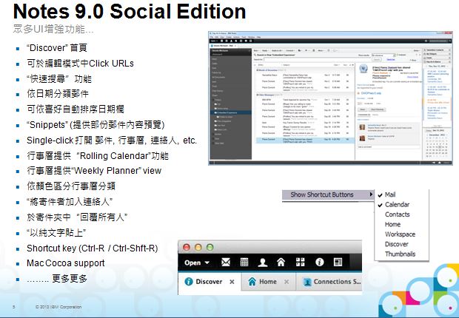Click the title Notes 9.0 Social Edition
Screen dimensions: 459x318
pyautogui.click(x=130, y=11)
